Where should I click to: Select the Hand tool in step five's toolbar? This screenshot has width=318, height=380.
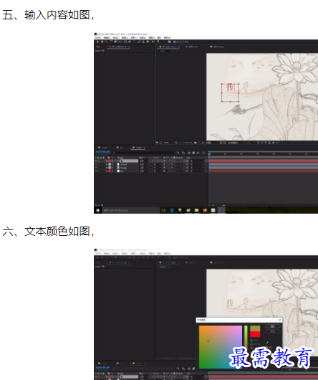(x=102, y=42)
